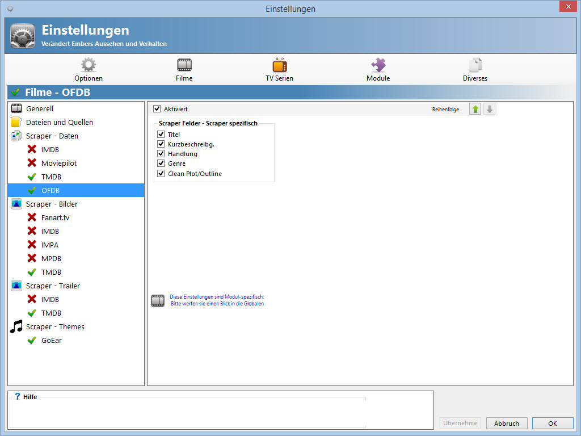Click the film icon beside Generell
Viewport: 581px width, 436px height.
tap(16, 108)
